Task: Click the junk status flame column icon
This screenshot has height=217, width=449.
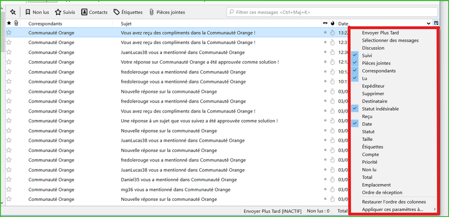Action: coord(332,23)
